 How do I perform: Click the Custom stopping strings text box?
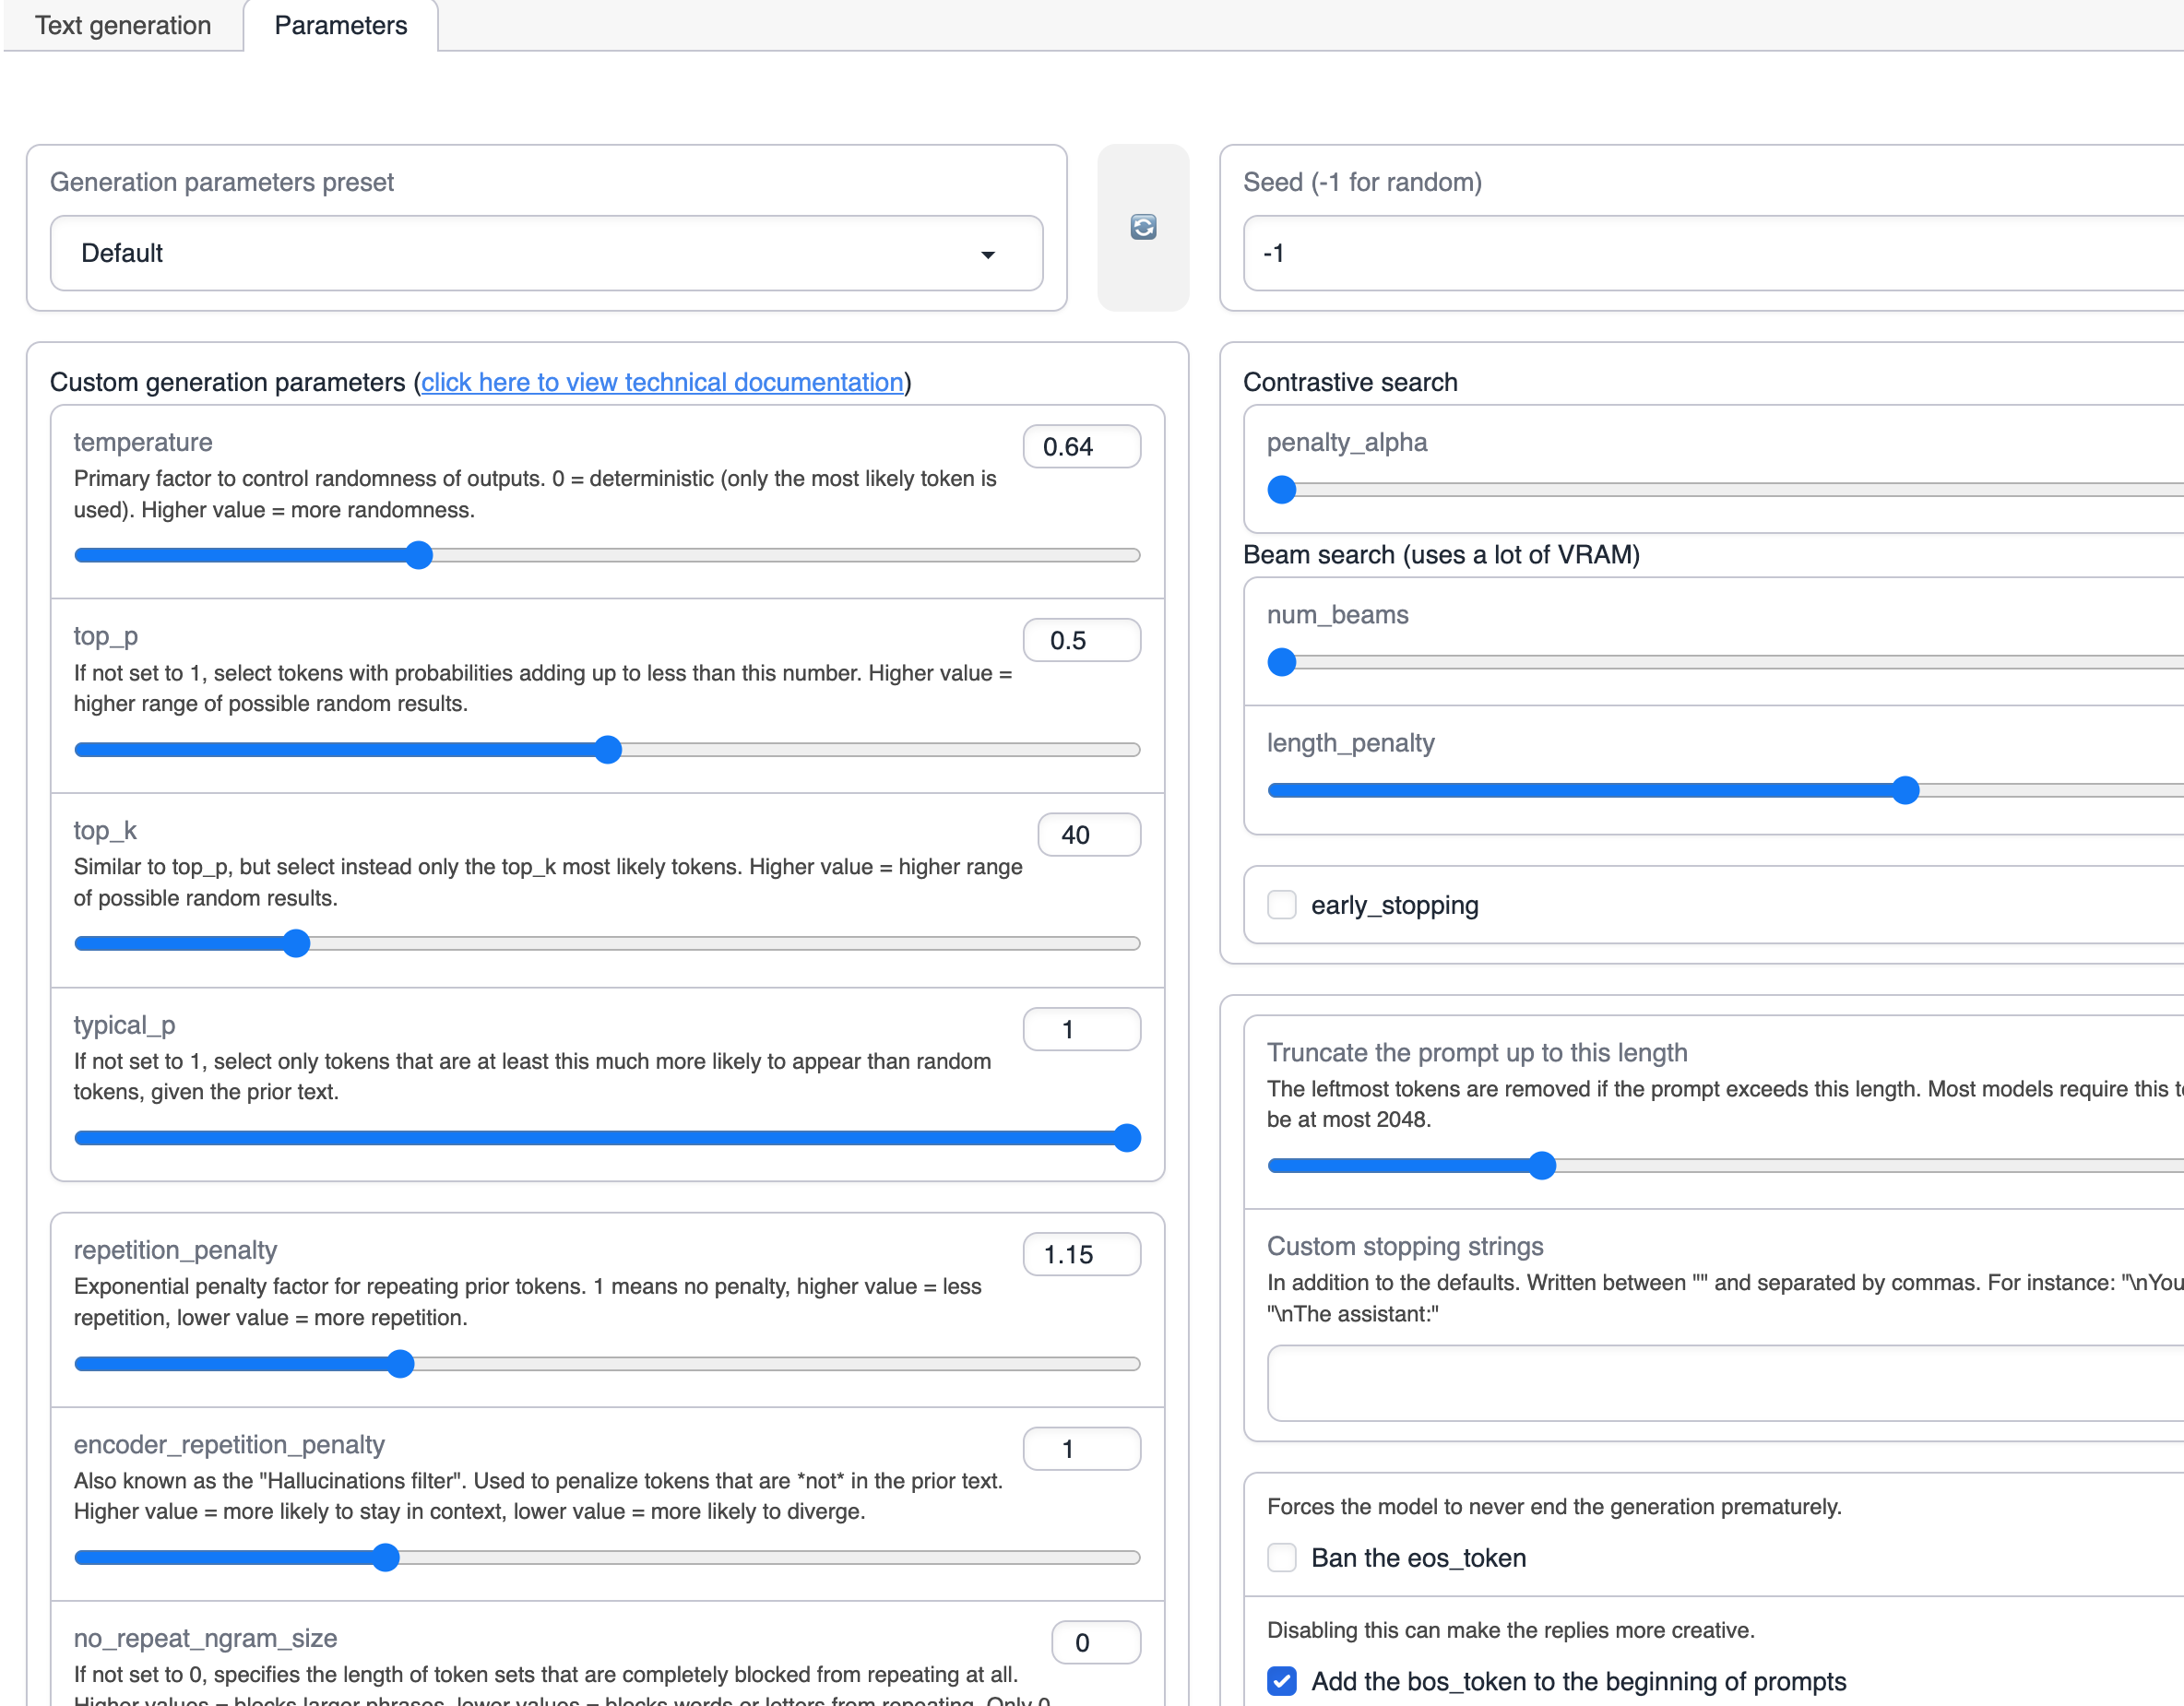point(1725,1383)
